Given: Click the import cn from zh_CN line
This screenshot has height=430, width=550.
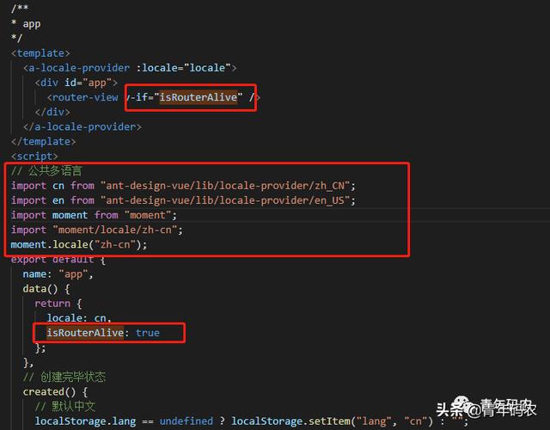Looking at the screenshot, I should click(183, 186).
